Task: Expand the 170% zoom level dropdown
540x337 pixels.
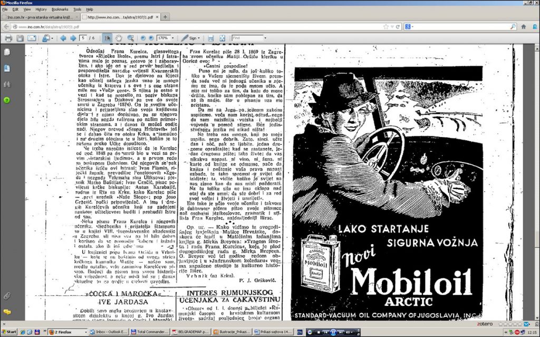Action: 172,38
